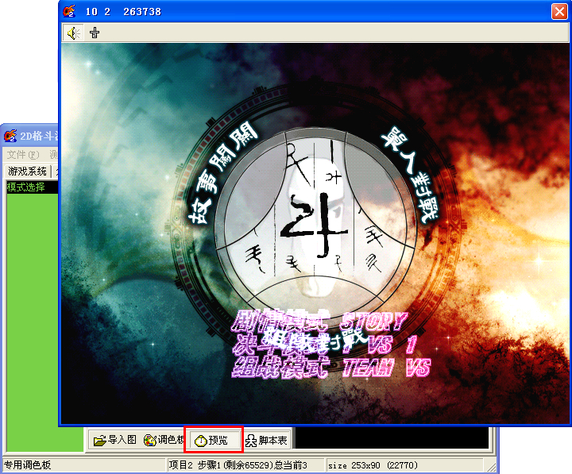Select the 模式选择 list item
This screenshot has height=474, width=572.
pos(32,187)
